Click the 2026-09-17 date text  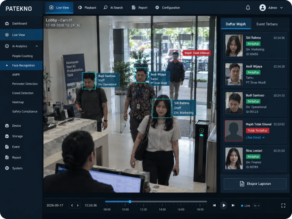coord(55,205)
